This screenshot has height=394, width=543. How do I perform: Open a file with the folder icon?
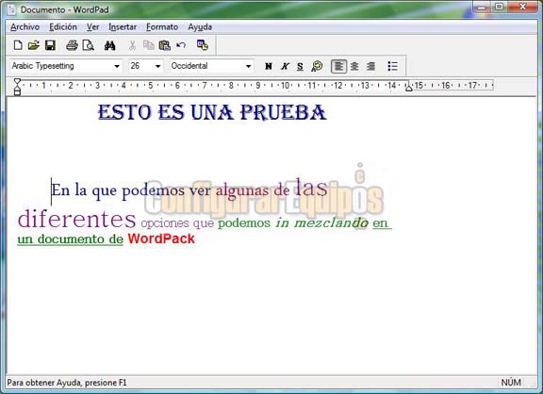pyautogui.click(x=34, y=45)
